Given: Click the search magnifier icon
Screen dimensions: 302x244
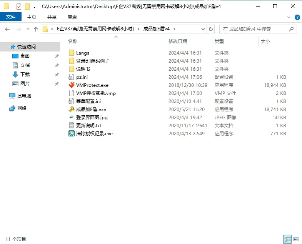Looking at the screenshot, I should click(x=291, y=29).
